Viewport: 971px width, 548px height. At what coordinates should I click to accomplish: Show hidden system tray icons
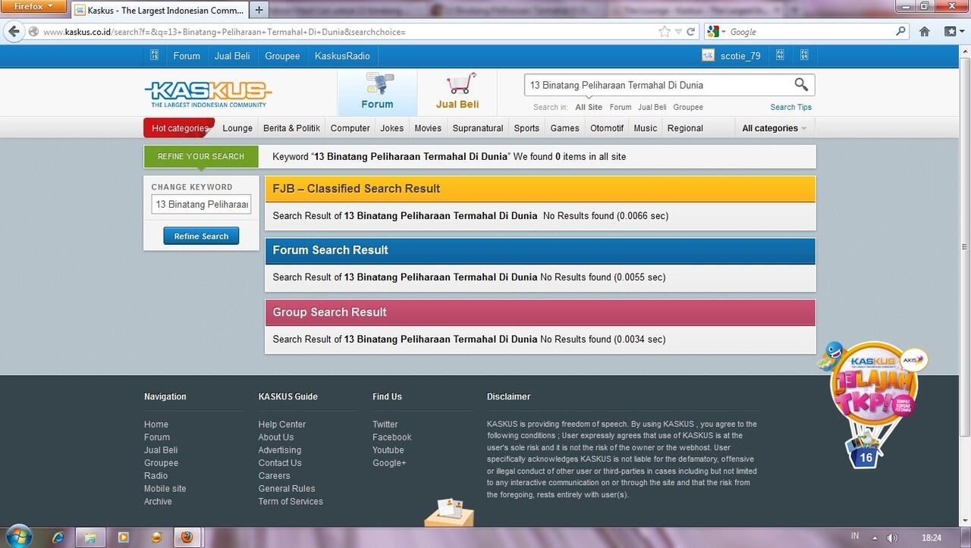875,537
